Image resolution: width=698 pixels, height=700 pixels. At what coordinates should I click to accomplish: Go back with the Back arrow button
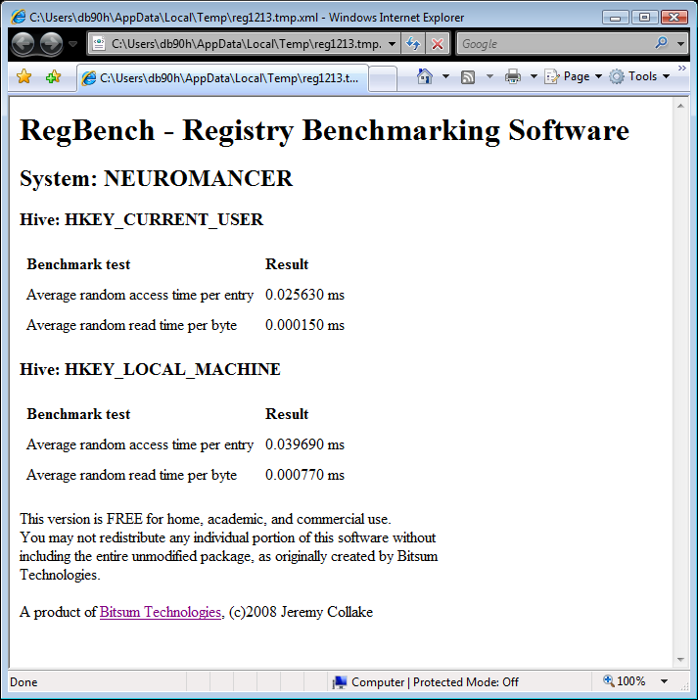[23, 44]
